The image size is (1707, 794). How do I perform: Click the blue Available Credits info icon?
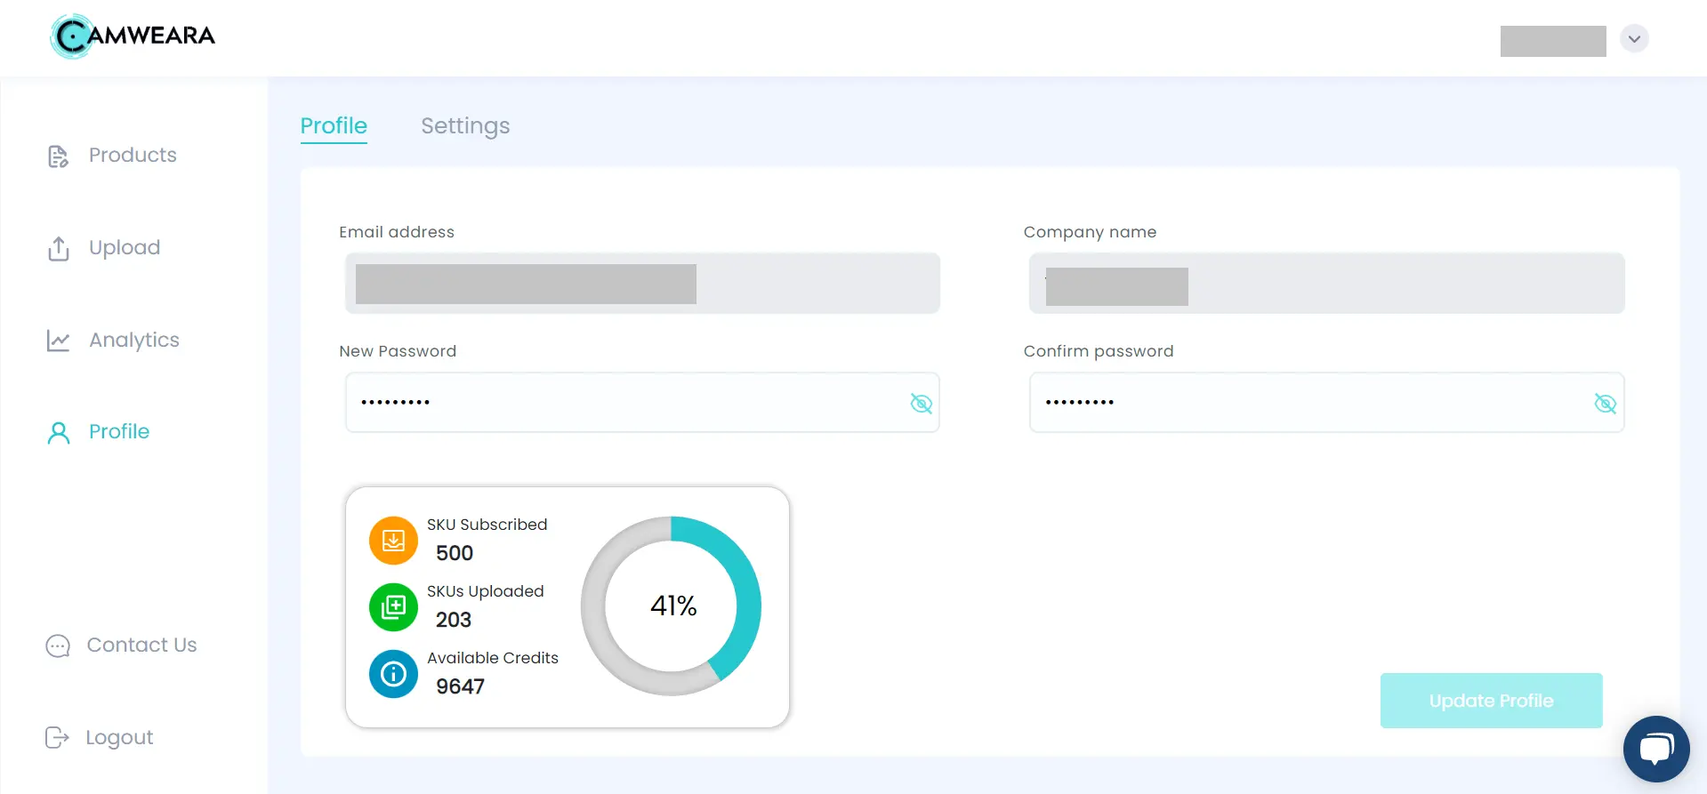pos(393,674)
